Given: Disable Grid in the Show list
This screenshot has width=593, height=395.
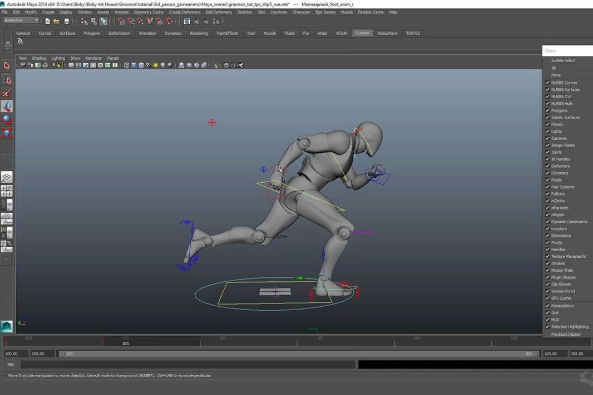Looking at the screenshot, I should (x=547, y=313).
